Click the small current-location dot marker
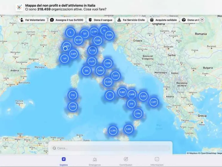This screenshot has height=167, width=222. 65,48
